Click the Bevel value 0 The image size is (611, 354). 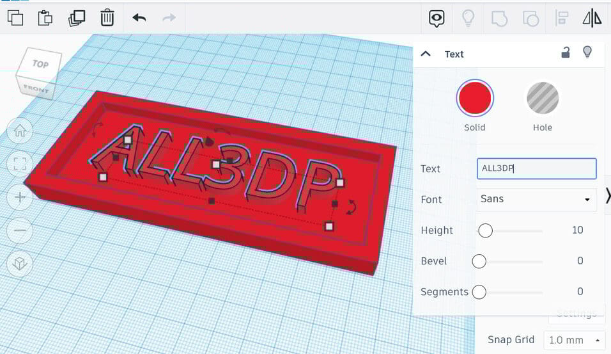580,261
